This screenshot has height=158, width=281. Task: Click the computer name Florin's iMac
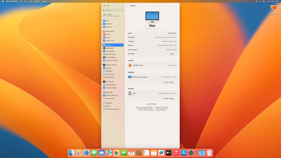coord(172,33)
